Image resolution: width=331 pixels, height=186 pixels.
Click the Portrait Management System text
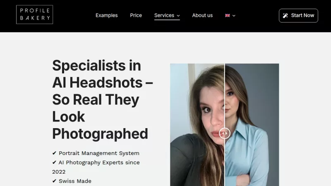[x=99, y=153]
